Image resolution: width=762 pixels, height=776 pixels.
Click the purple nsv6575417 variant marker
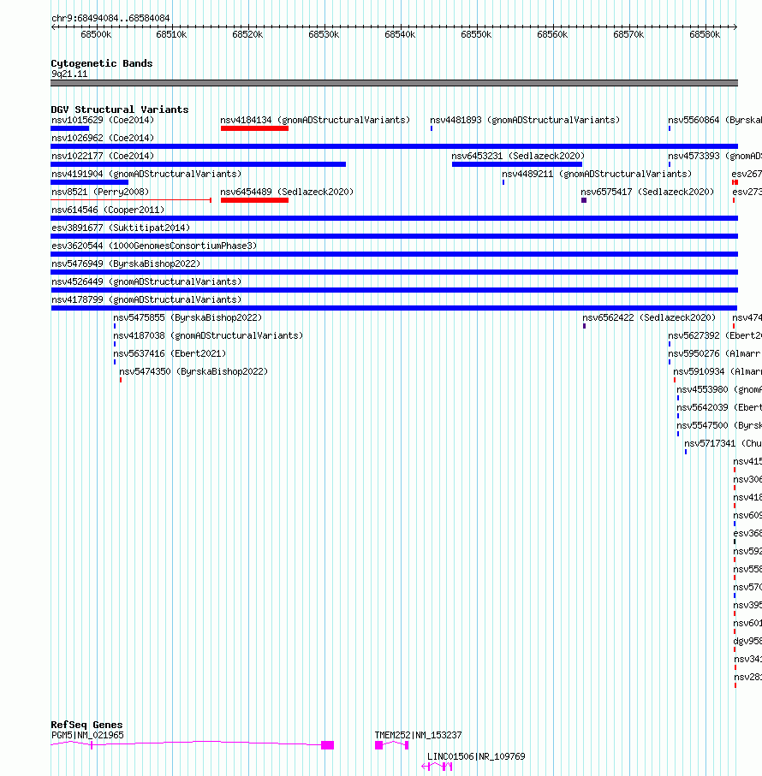point(584,200)
